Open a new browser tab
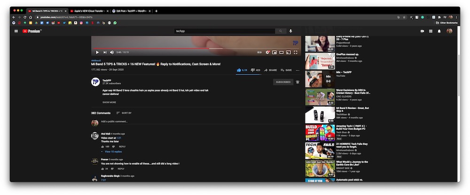Image resolution: width=470 pixels, height=195 pixels. (x=156, y=11)
